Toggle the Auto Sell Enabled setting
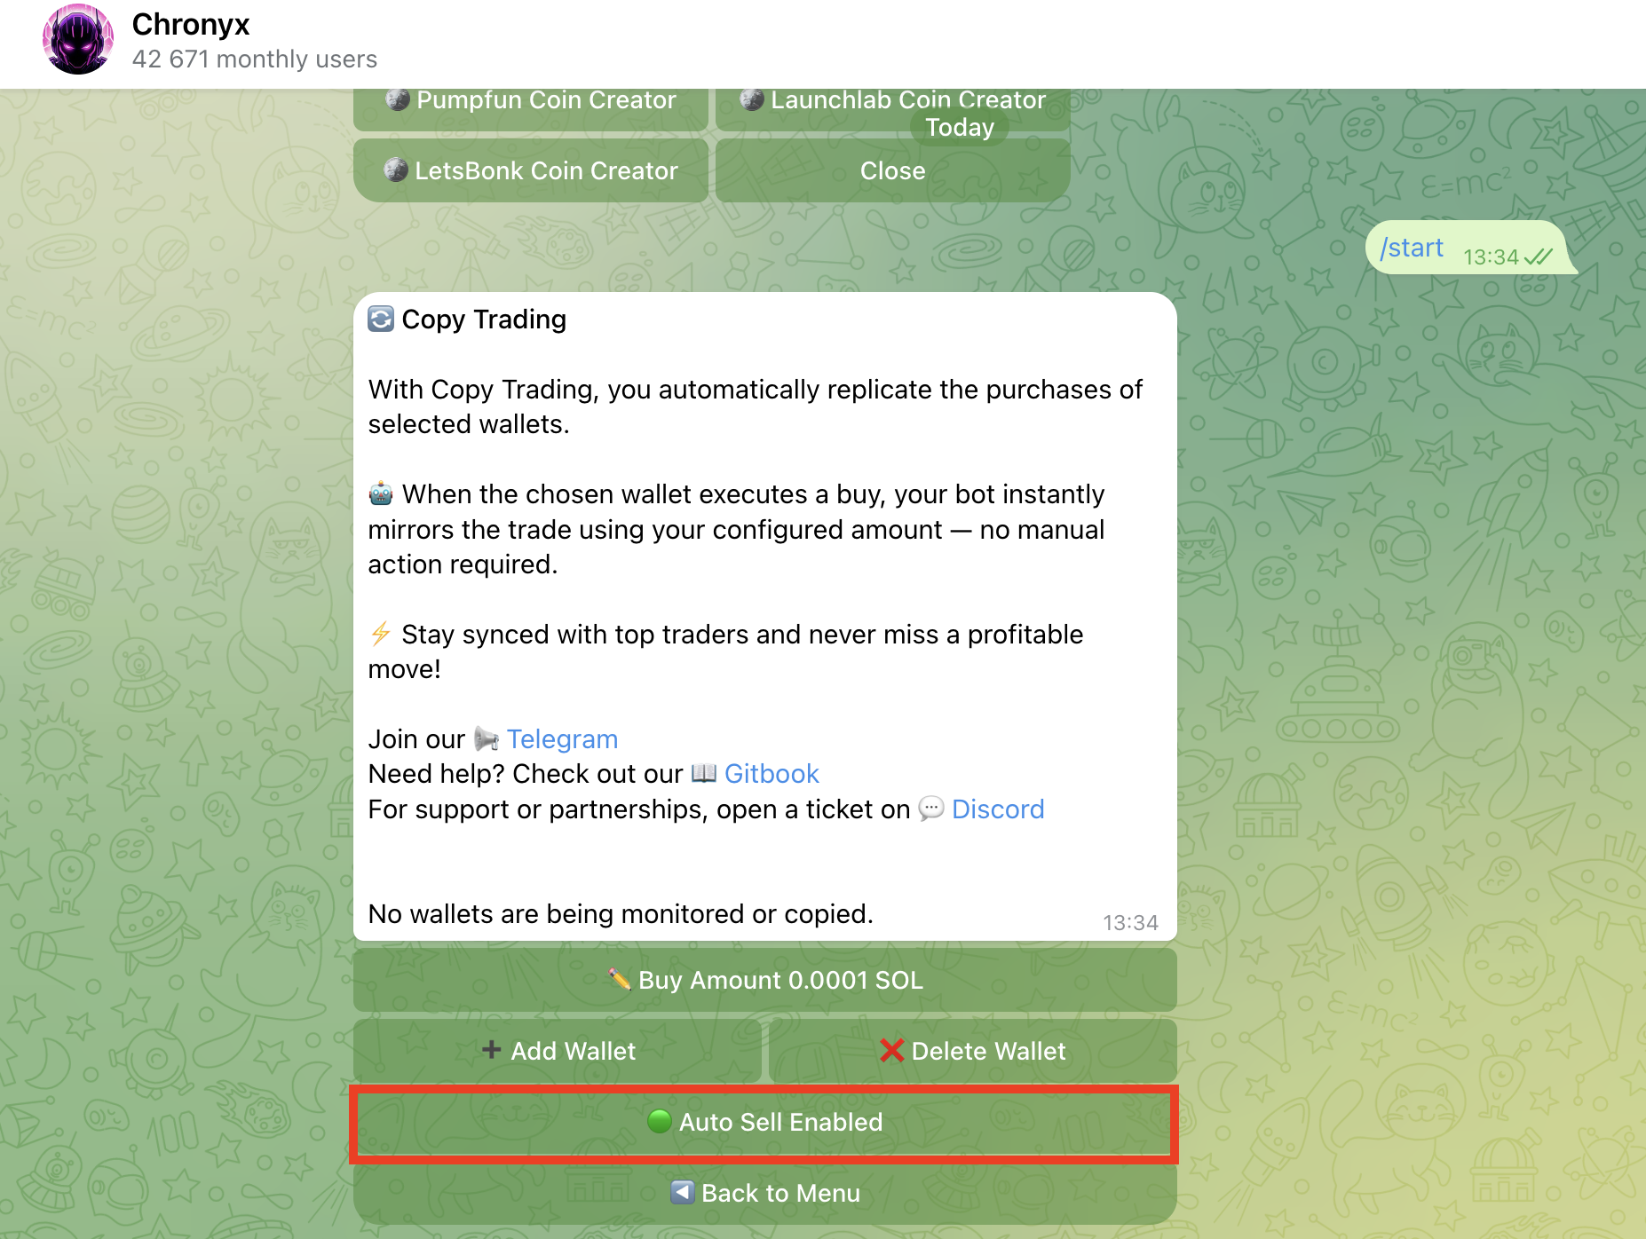Viewport: 1646px width, 1239px height. pyautogui.click(x=765, y=1122)
